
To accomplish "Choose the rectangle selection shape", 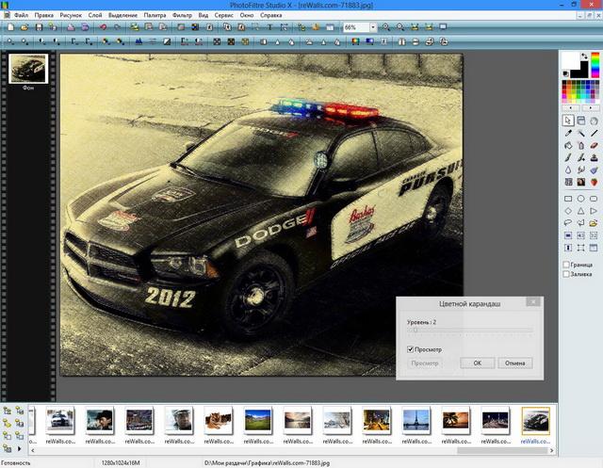I will coord(568,199).
